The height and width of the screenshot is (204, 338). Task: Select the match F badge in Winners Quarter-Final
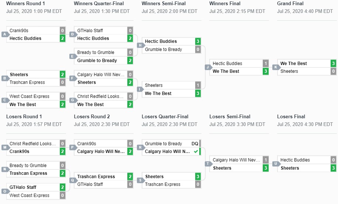pos(72,78)
